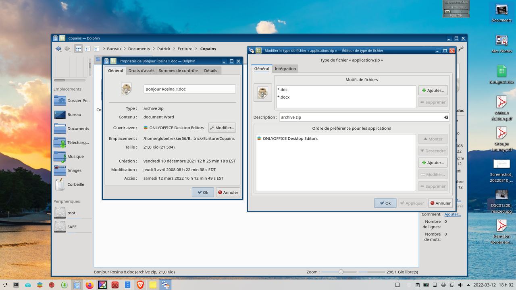
Task: Click Modifier to change the opening application
Action: (x=222, y=127)
